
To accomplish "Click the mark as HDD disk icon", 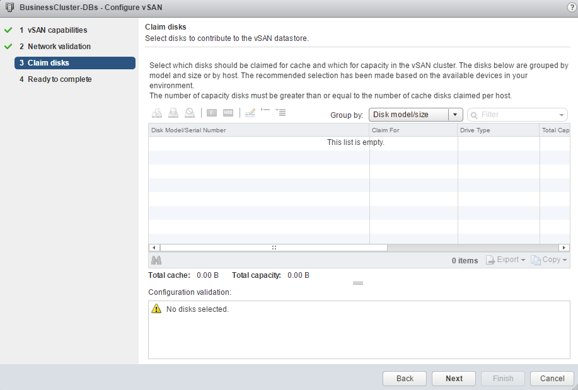I will pos(228,113).
